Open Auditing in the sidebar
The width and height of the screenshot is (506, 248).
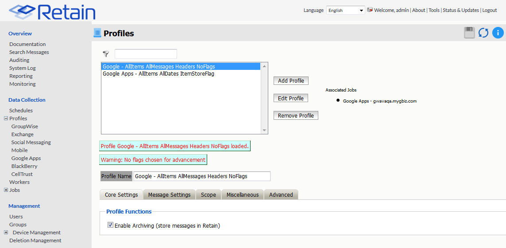click(x=19, y=60)
